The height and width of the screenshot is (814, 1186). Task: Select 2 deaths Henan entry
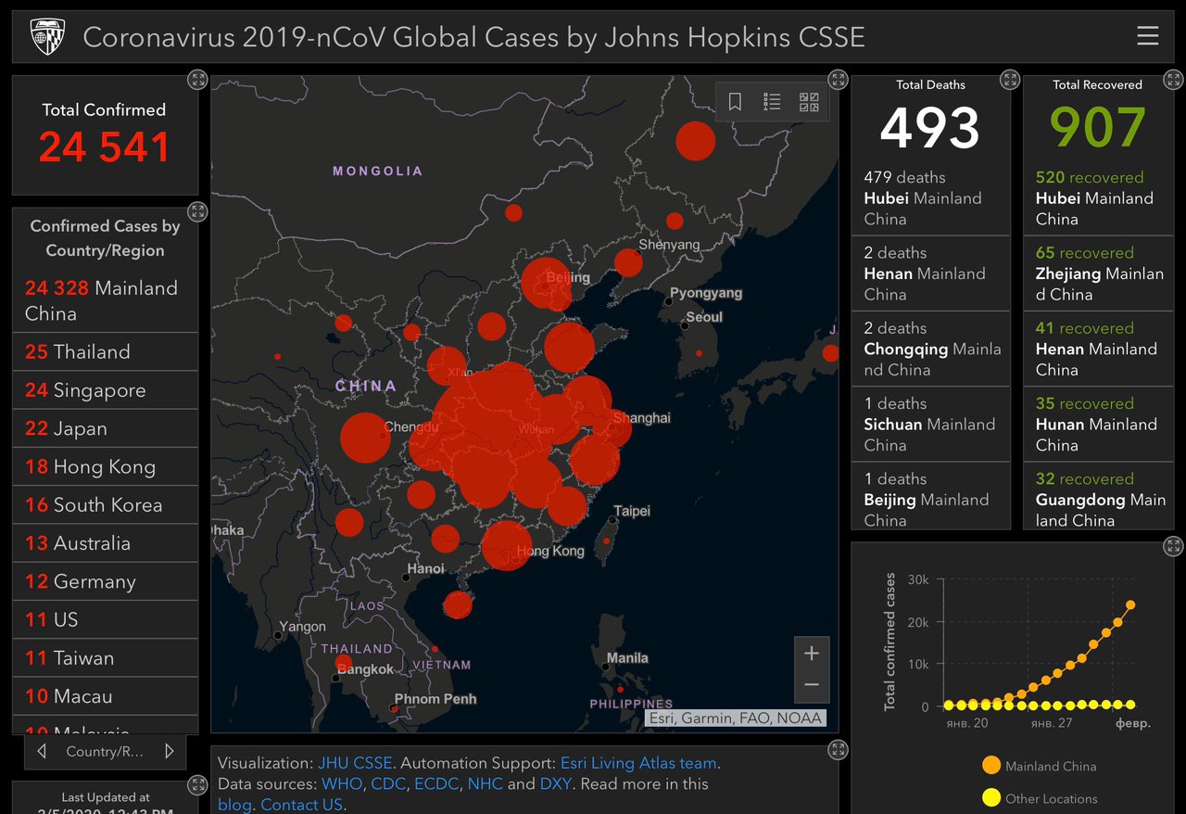(x=930, y=273)
